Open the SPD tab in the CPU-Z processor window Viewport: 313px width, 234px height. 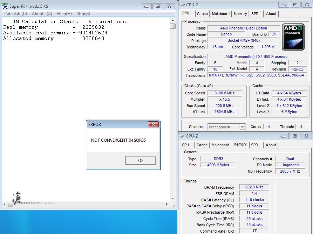pos(255,14)
